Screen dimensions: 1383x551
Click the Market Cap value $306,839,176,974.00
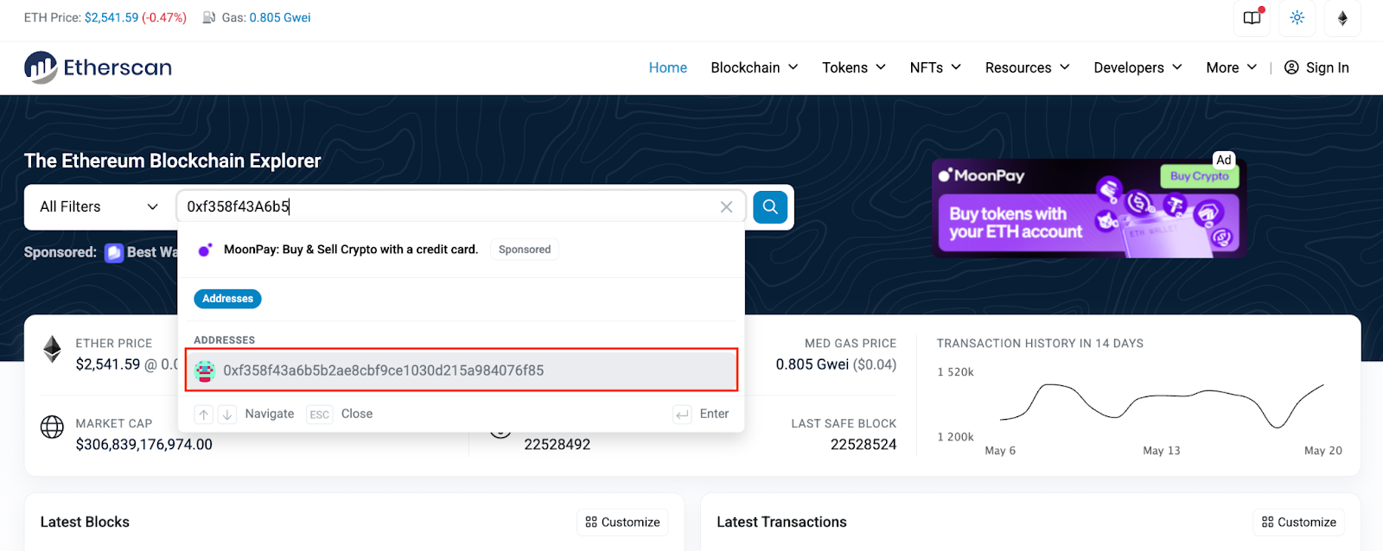point(144,445)
